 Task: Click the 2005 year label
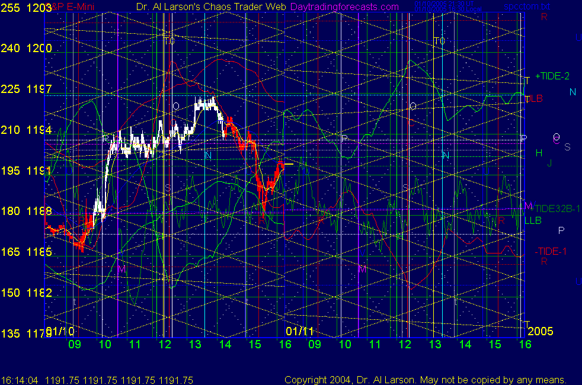coord(540,331)
